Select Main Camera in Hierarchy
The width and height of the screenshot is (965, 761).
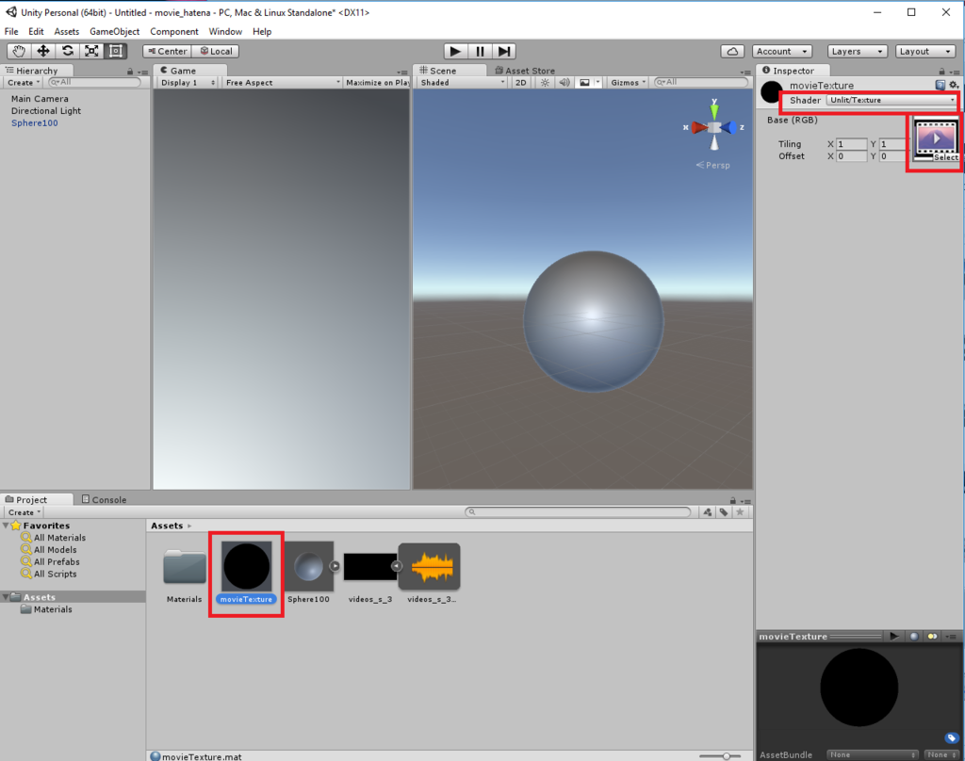click(x=40, y=99)
